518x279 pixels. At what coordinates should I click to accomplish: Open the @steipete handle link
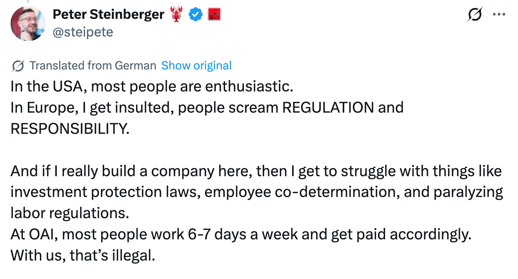tap(83, 31)
